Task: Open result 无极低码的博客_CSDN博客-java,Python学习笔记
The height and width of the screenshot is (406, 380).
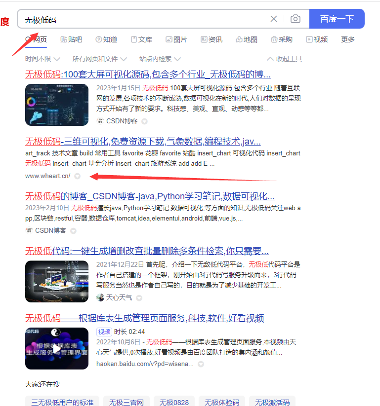Action: coord(150,196)
